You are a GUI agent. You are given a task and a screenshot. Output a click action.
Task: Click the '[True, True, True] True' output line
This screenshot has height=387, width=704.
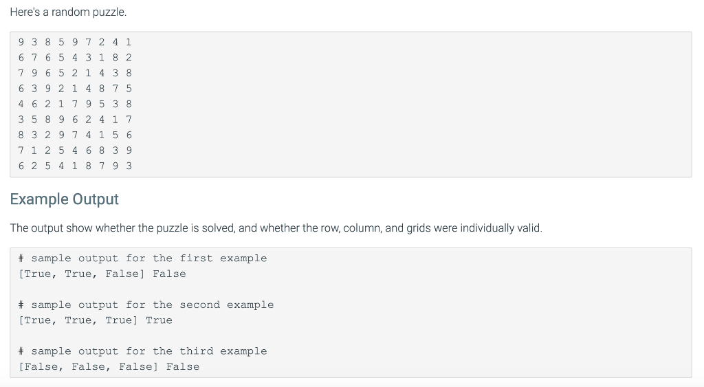(x=95, y=320)
